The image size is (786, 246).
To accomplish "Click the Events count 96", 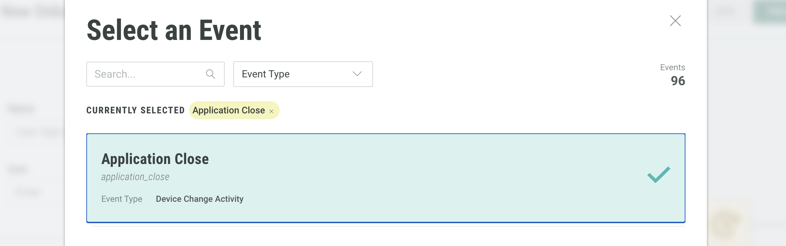I will (x=678, y=81).
